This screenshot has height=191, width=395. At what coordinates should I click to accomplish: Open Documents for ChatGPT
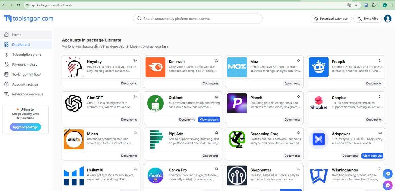pos(129,120)
